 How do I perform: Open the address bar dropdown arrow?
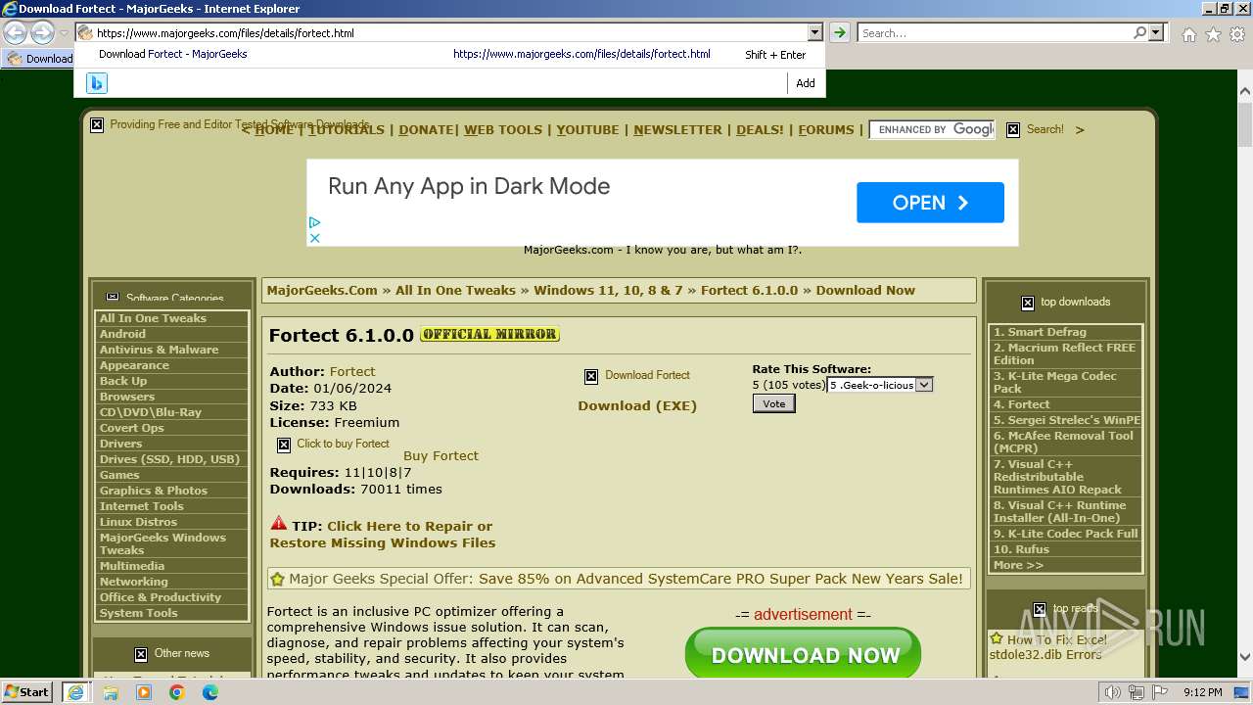814,32
